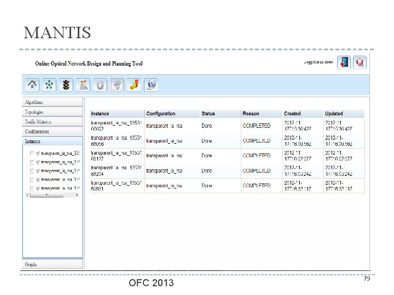Select the Instances sidebar section
This screenshot has width=394, height=295.
click(53, 141)
